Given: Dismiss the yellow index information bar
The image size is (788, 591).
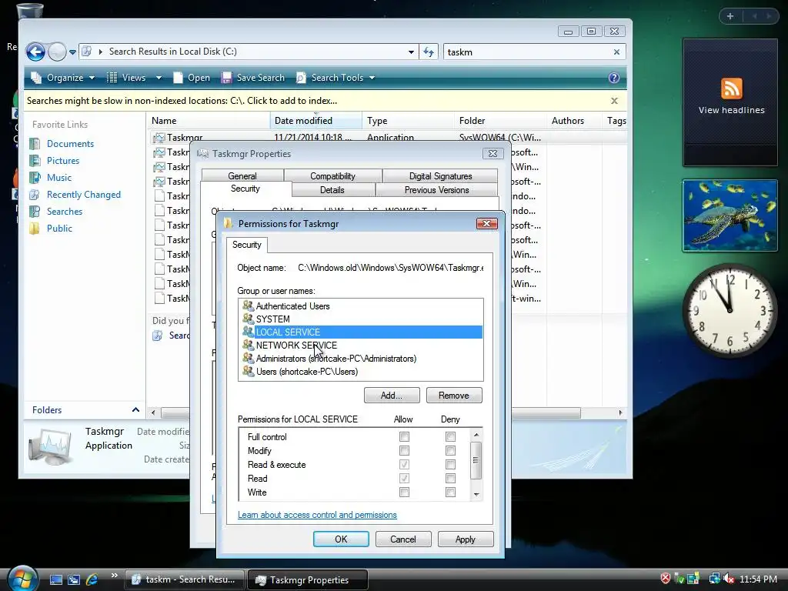Looking at the screenshot, I should 614,101.
